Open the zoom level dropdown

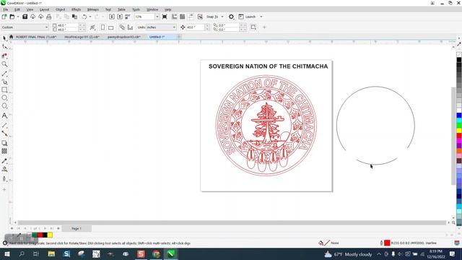[157, 17]
